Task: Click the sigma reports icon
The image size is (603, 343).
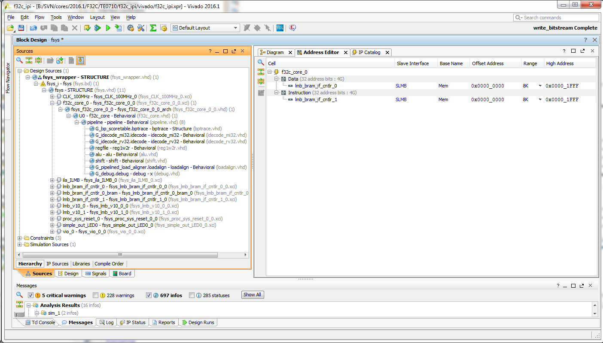Action: pos(153,28)
